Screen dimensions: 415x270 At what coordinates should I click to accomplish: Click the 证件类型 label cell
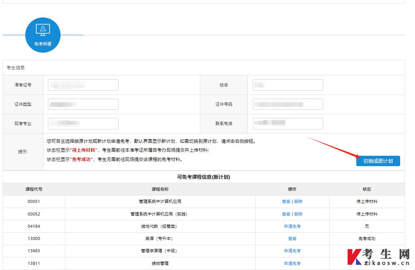pyautogui.click(x=23, y=104)
